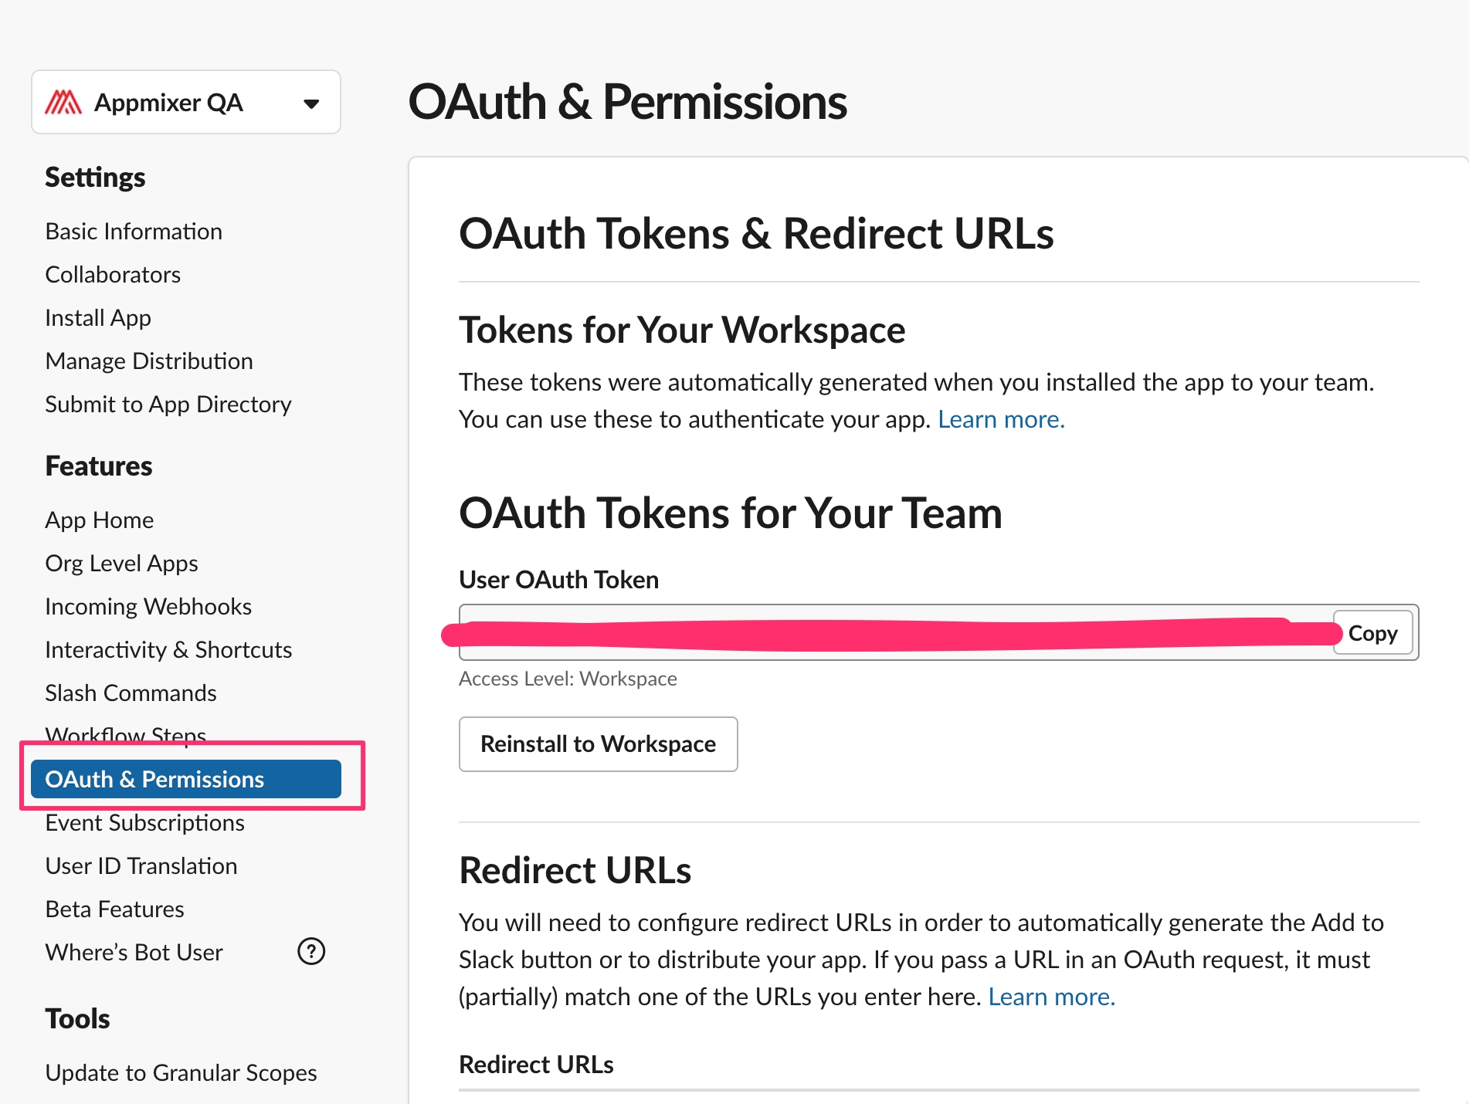Click Reinstall to Workspace button
The height and width of the screenshot is (1104, 1469).
(x=598, y=744)
